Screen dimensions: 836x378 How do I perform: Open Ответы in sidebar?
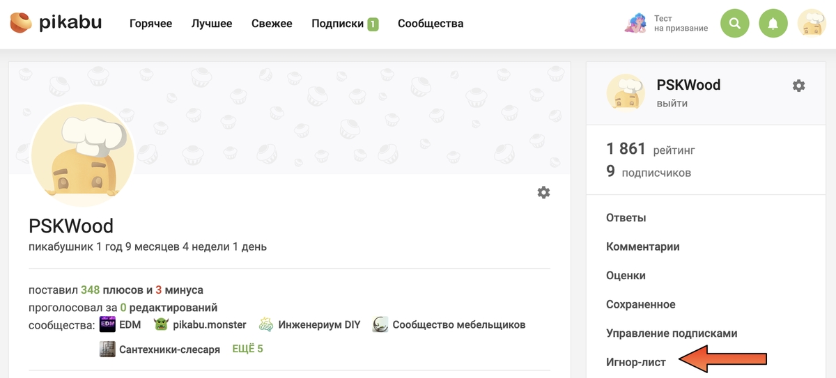coord(626,218)
